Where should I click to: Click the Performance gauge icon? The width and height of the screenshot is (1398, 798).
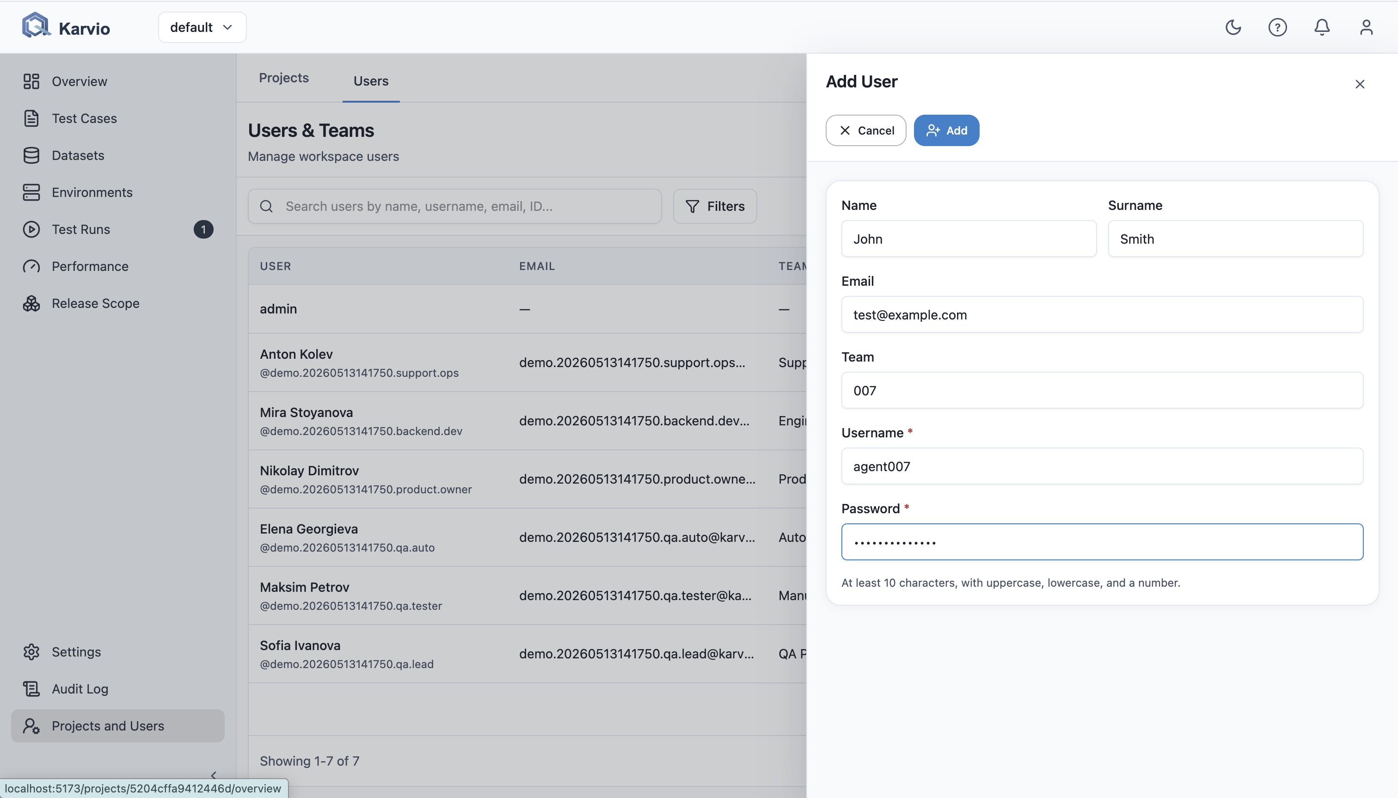pos(31,266)
